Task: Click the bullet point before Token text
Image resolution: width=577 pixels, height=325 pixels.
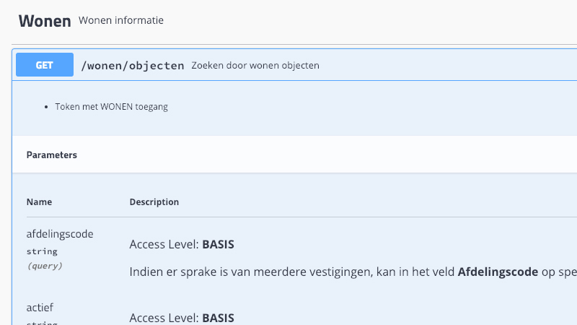Action: [46, 107]
